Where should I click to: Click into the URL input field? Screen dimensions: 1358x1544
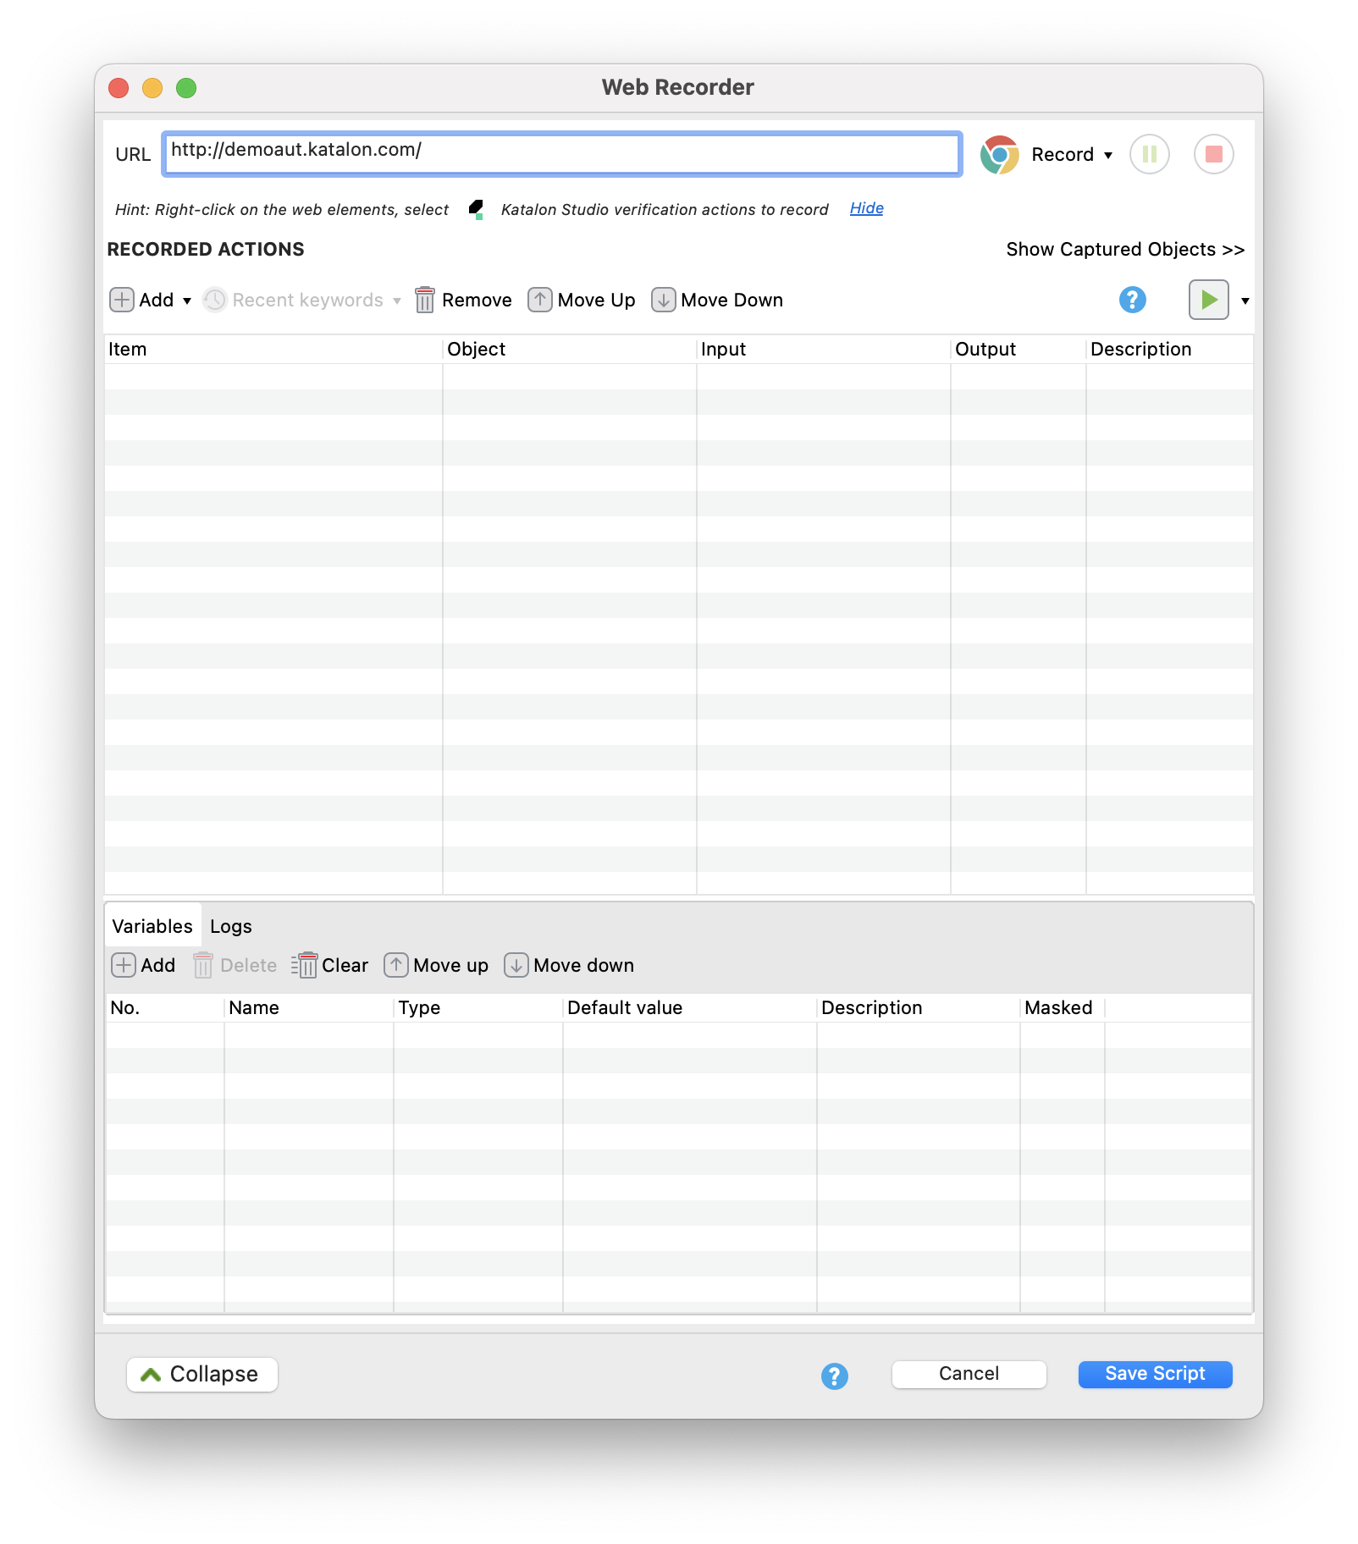562,154
